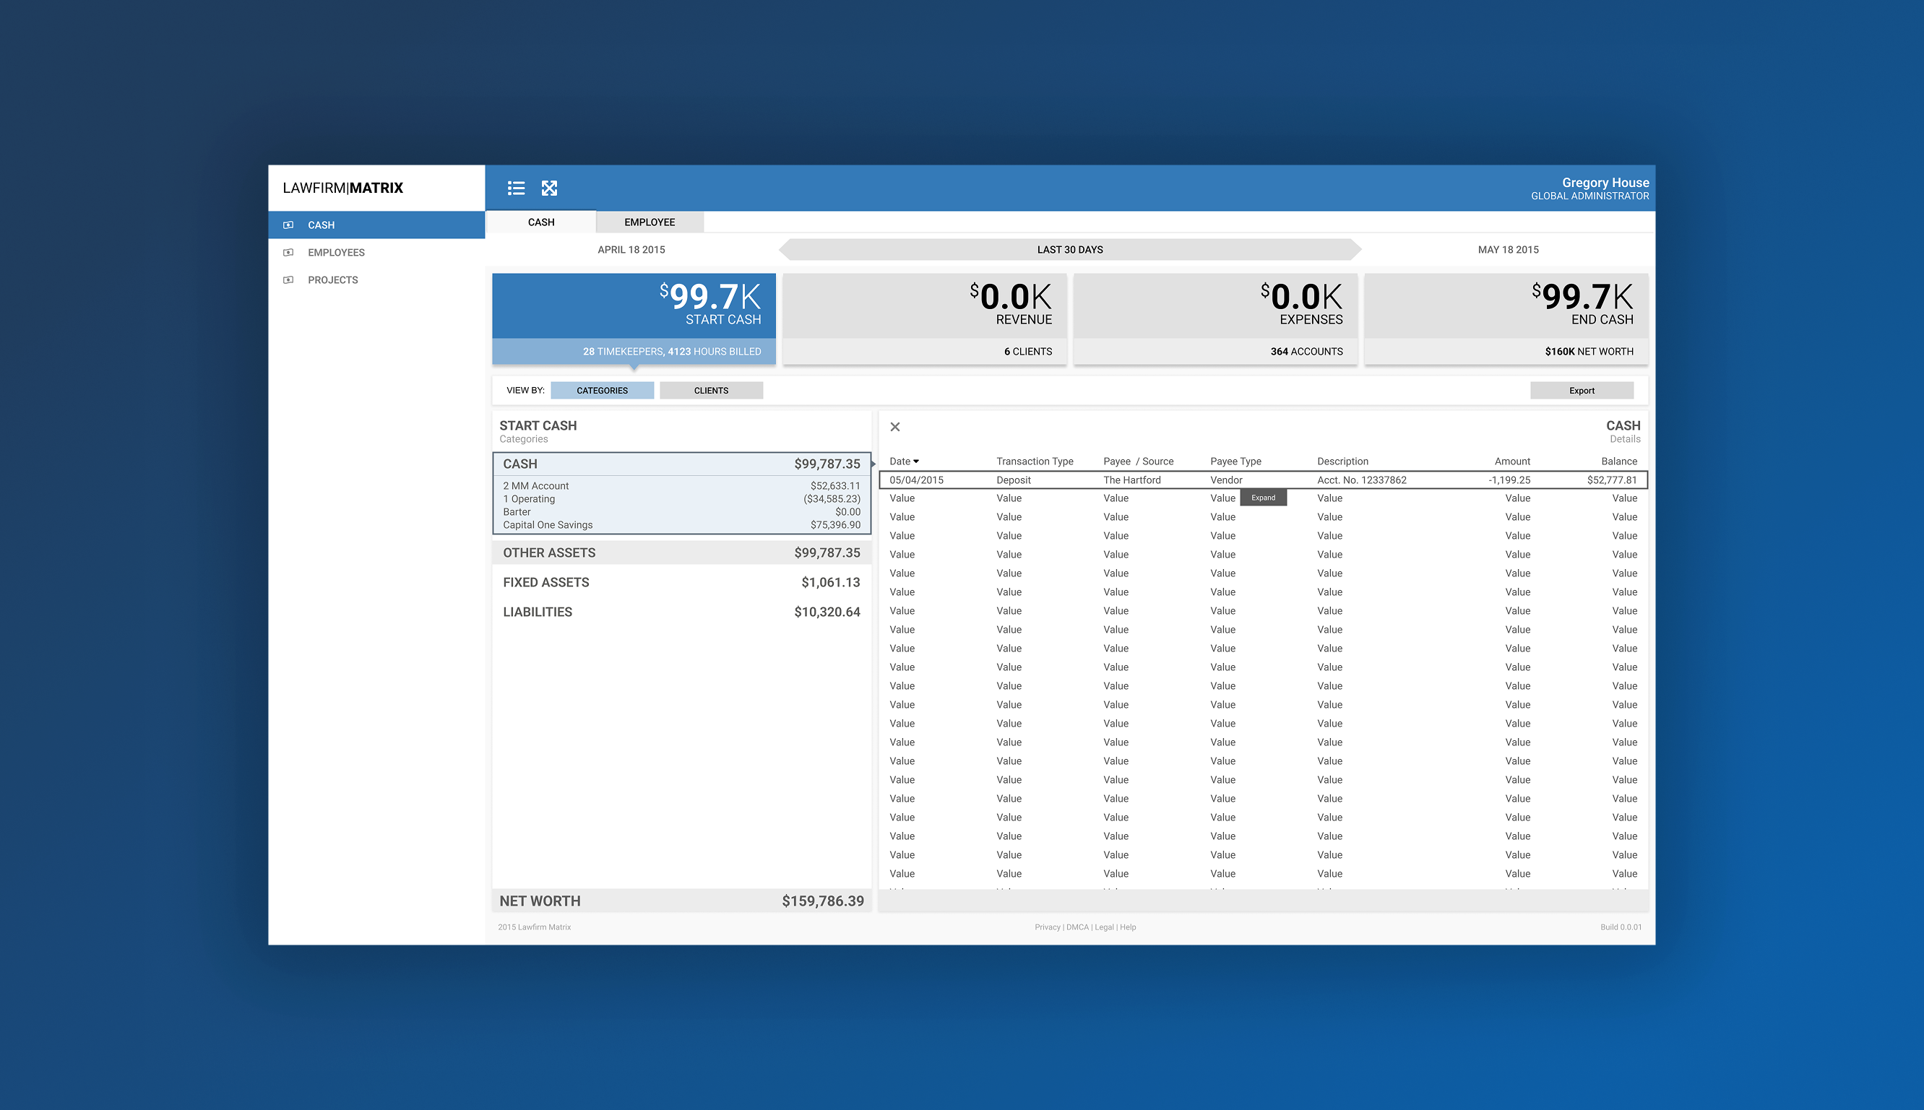Switch to the Cash tab
This screenshot has height=1110, width=1924.
(540, 222)
